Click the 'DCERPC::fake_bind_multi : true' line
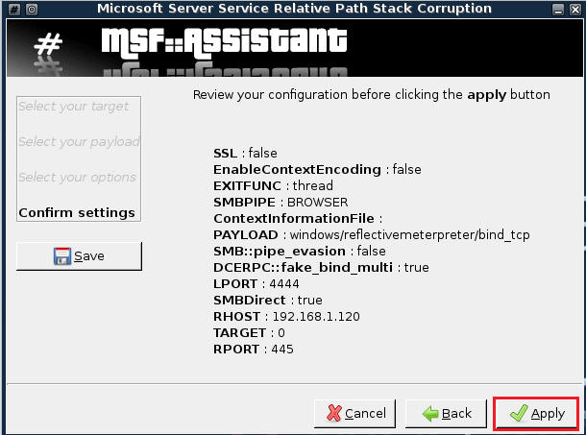 (x=321, y=268)
